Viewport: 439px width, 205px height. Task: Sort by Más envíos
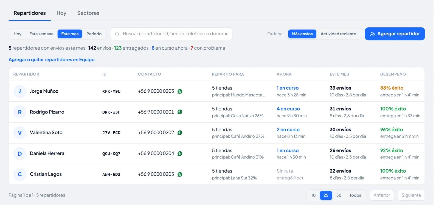click(302, 34)
